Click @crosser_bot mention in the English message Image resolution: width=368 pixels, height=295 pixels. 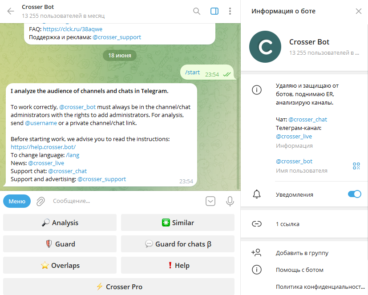(77, 107)
